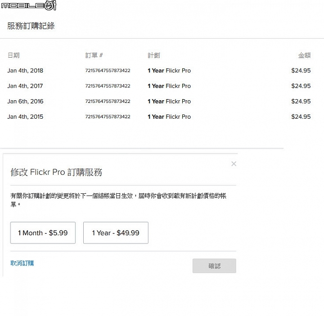Screen dimensions: 324x316
Task: Click the 日期 column header
Action: pos(13,55)
